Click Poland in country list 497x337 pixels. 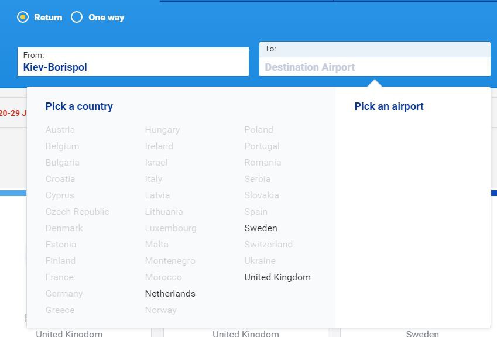coord(259,130)
